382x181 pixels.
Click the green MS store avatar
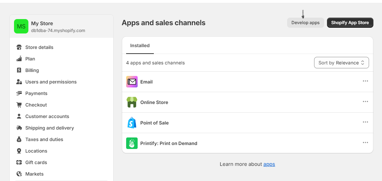(21, 26)
